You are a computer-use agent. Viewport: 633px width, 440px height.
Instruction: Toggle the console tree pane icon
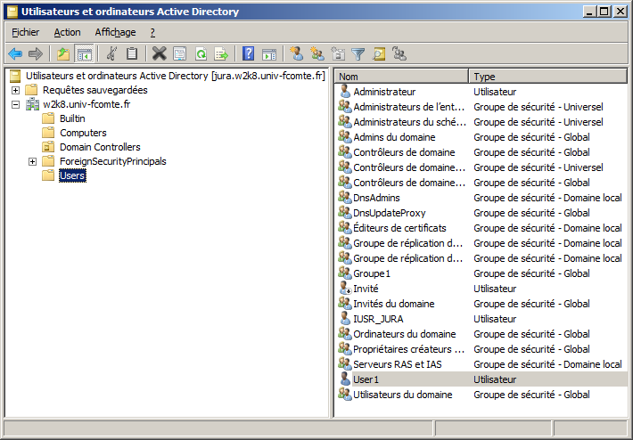pos(84,54)
